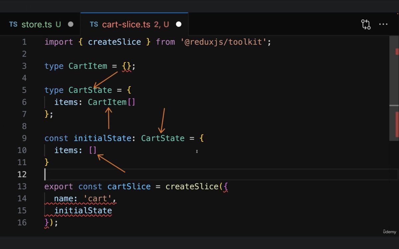Click the 'CartState' annotation on line 9

click(x=163, y=138)
